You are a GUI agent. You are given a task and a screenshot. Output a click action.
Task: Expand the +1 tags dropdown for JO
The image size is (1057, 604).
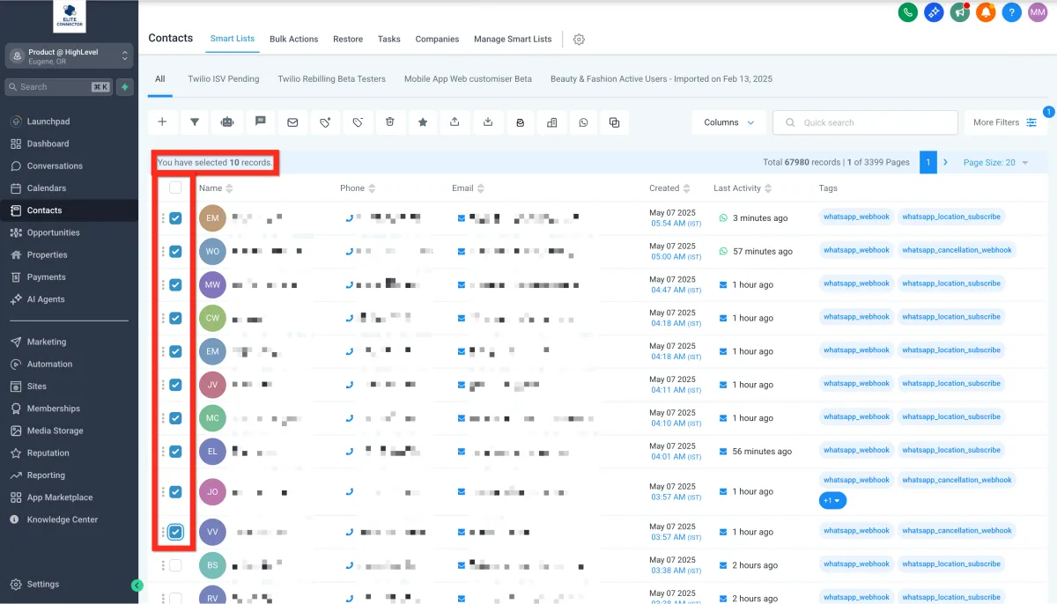pyautogui.click(x=832, y=500)
